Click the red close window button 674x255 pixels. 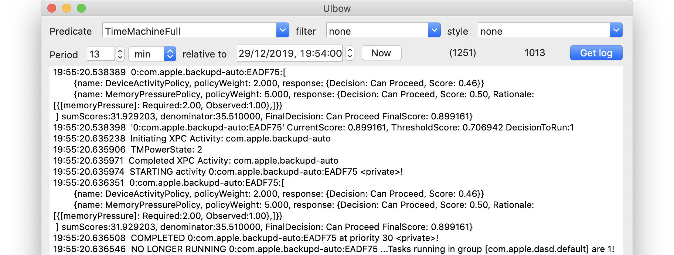pyautogui.click(x=52, y=8)
